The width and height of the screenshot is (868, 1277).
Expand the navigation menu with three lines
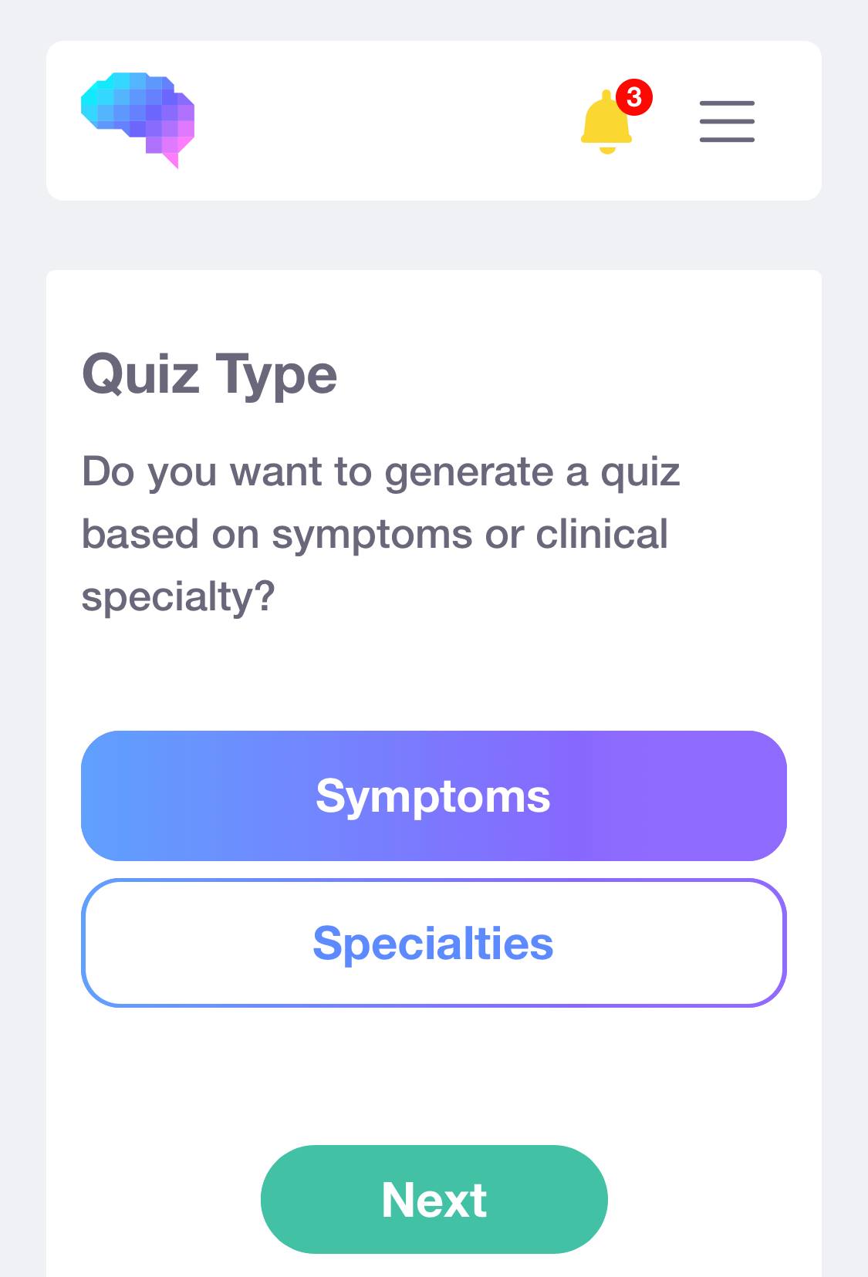pyautogui.click(x=727, y=121)
